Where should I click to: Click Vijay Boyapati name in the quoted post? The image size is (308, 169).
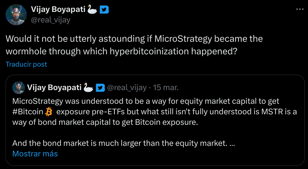tap(55, 88)
